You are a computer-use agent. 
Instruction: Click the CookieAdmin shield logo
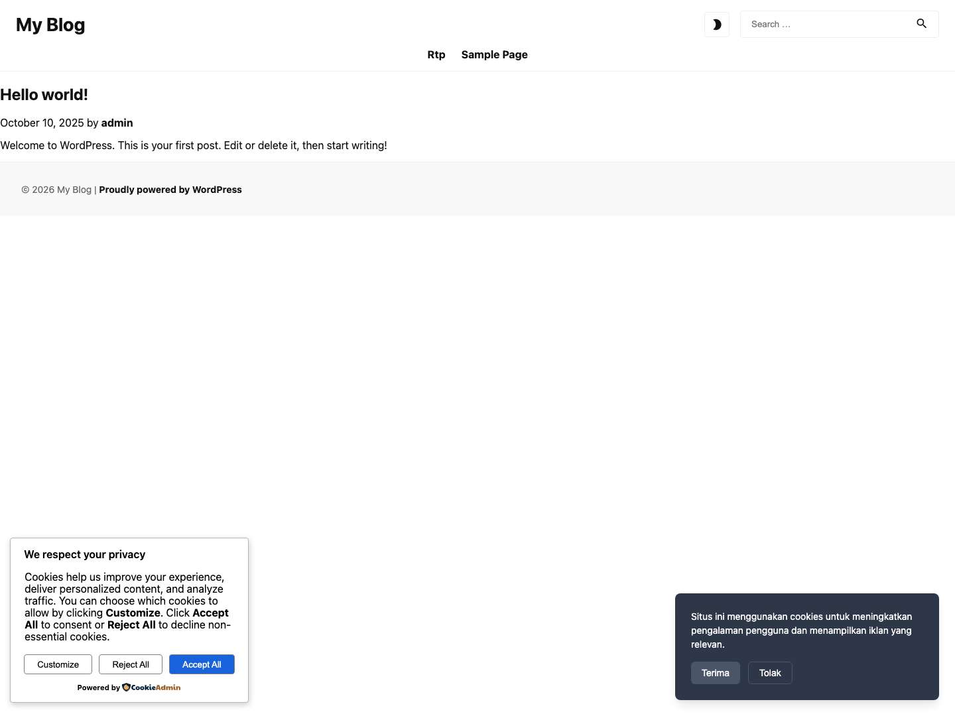(125, 687)
